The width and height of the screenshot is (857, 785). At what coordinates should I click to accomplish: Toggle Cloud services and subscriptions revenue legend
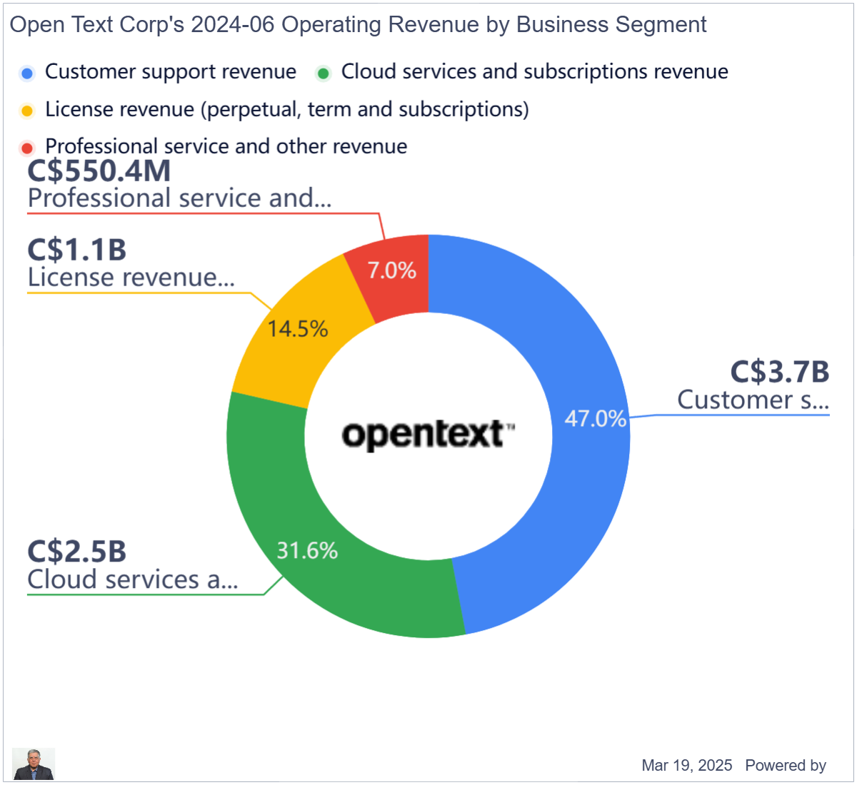point(534,72)
